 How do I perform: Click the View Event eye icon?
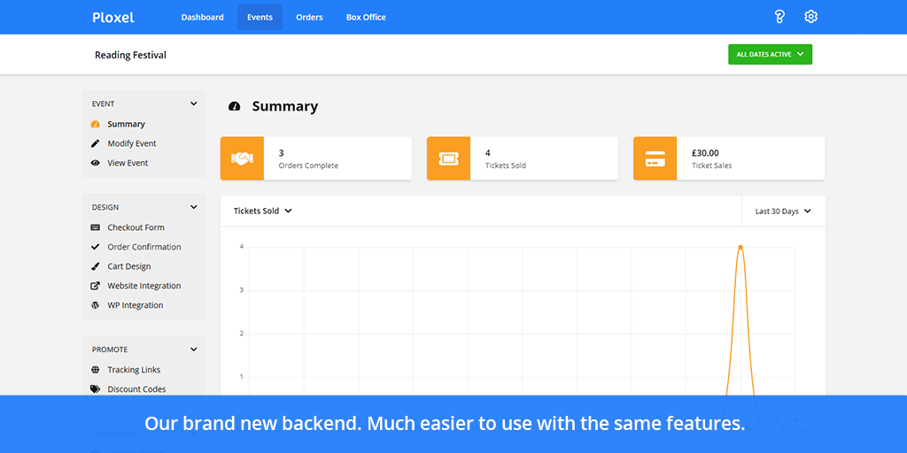pyautogui.click(x=96, y=163)
